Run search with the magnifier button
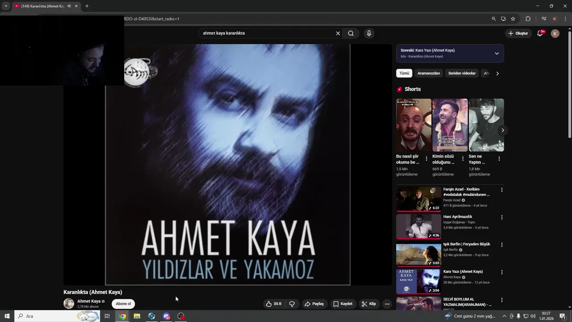The image size is (572, 322). pyautogui.click(x=351, y=33)
